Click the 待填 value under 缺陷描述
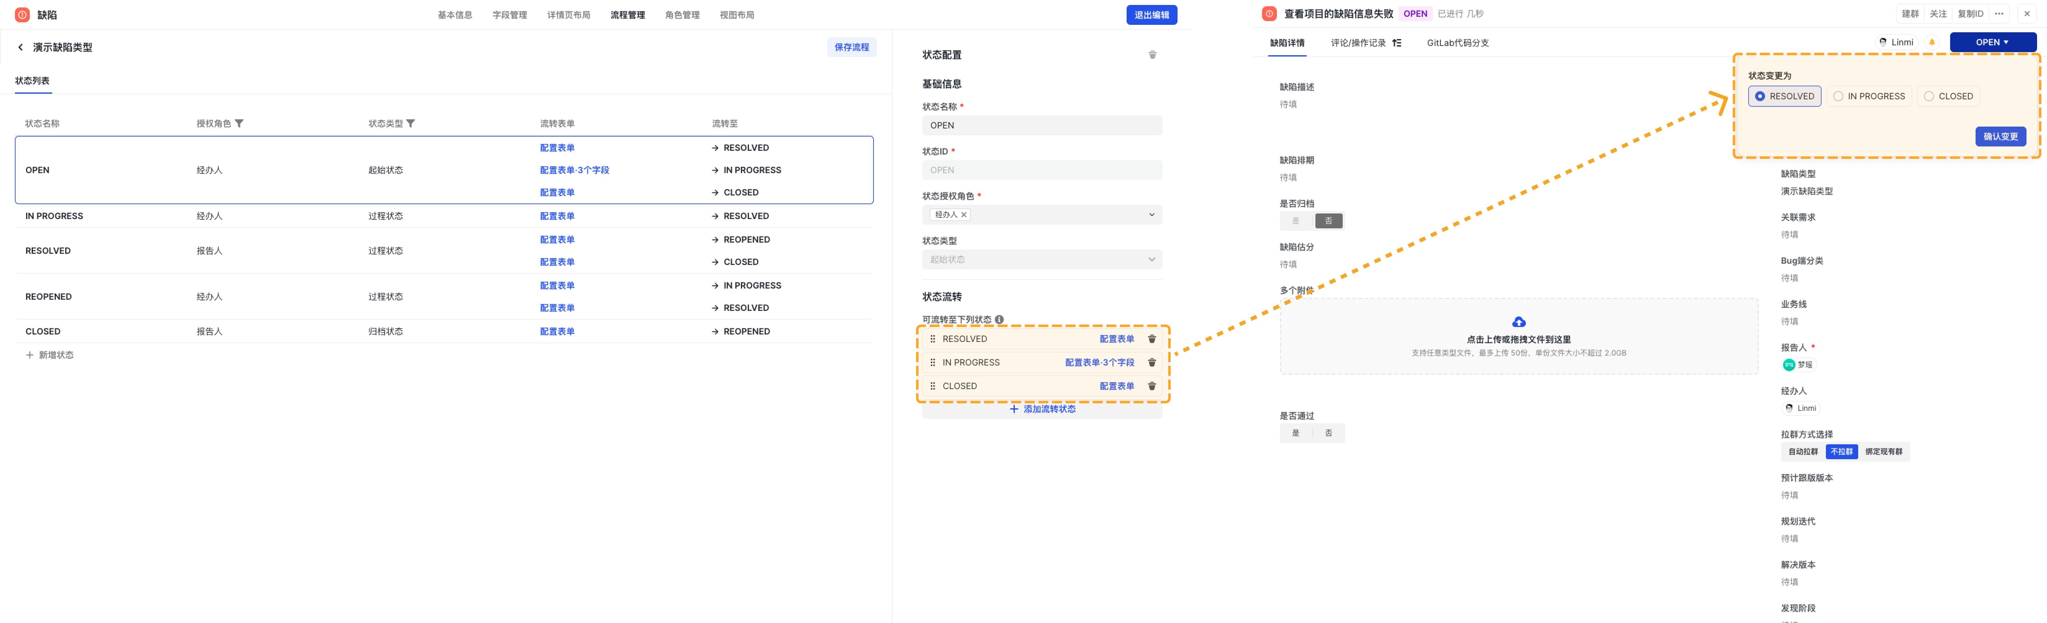2047x623 pixels. [1288, 105]
